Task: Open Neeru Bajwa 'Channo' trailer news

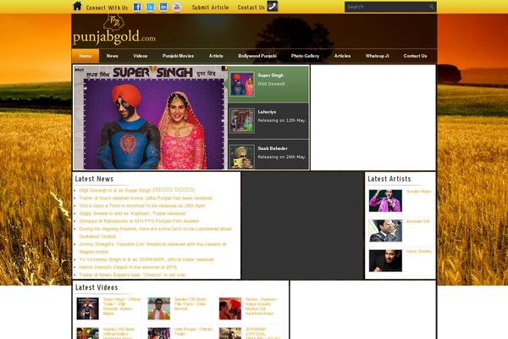Action: 132,275
